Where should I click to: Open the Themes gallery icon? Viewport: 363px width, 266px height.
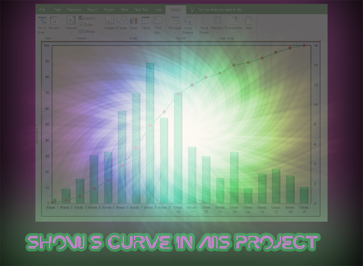[x=71, y=20]
